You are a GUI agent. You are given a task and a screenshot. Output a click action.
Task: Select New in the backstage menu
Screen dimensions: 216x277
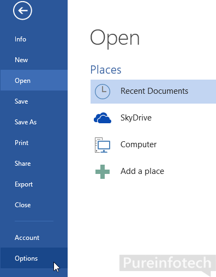click(x=34, y=60)
